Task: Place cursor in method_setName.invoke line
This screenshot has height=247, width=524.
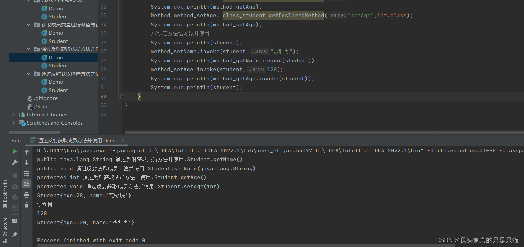Action: (x=224, y=51)
